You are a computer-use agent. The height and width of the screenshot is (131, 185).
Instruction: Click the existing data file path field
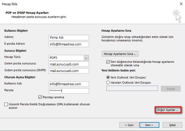[x=132, y=88]
